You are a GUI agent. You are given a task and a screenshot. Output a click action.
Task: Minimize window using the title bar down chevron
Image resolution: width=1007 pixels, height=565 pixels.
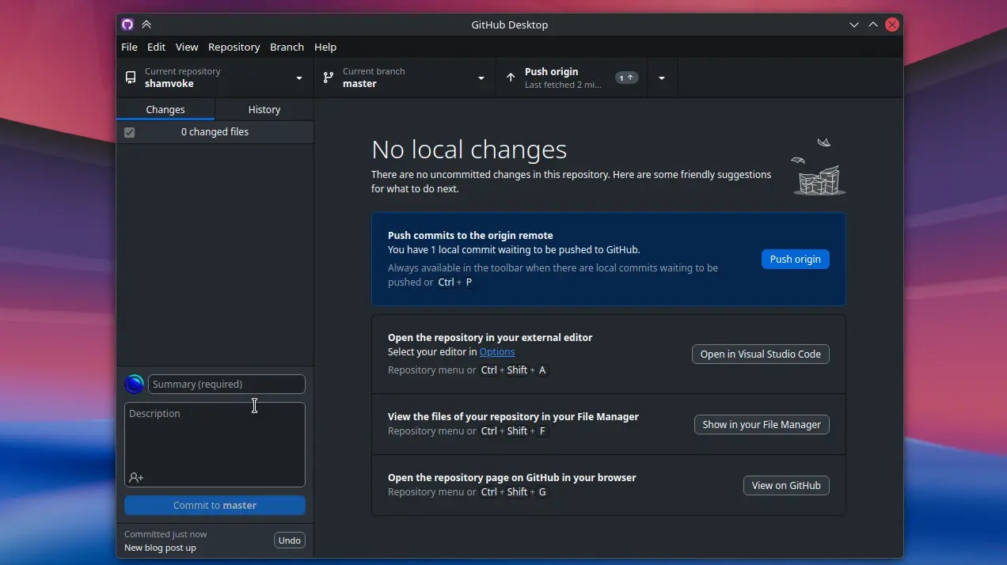tap(854, 25)
